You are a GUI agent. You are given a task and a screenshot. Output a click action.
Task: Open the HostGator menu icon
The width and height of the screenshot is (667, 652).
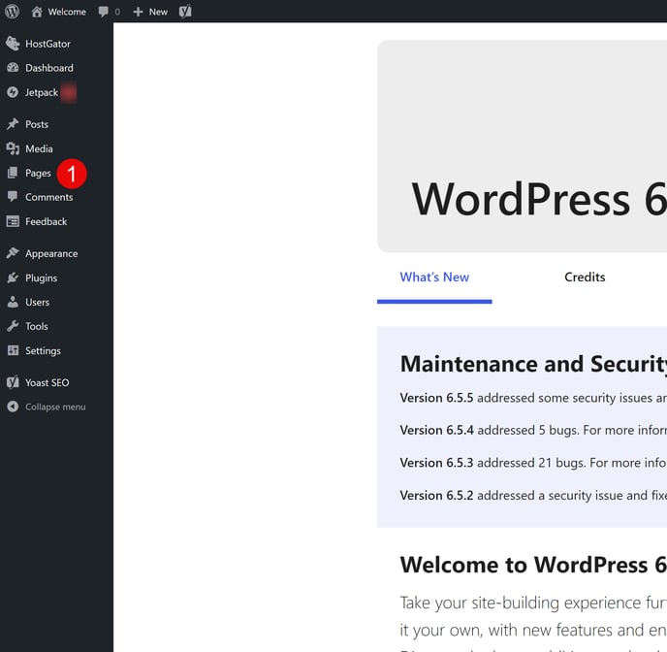13,44
